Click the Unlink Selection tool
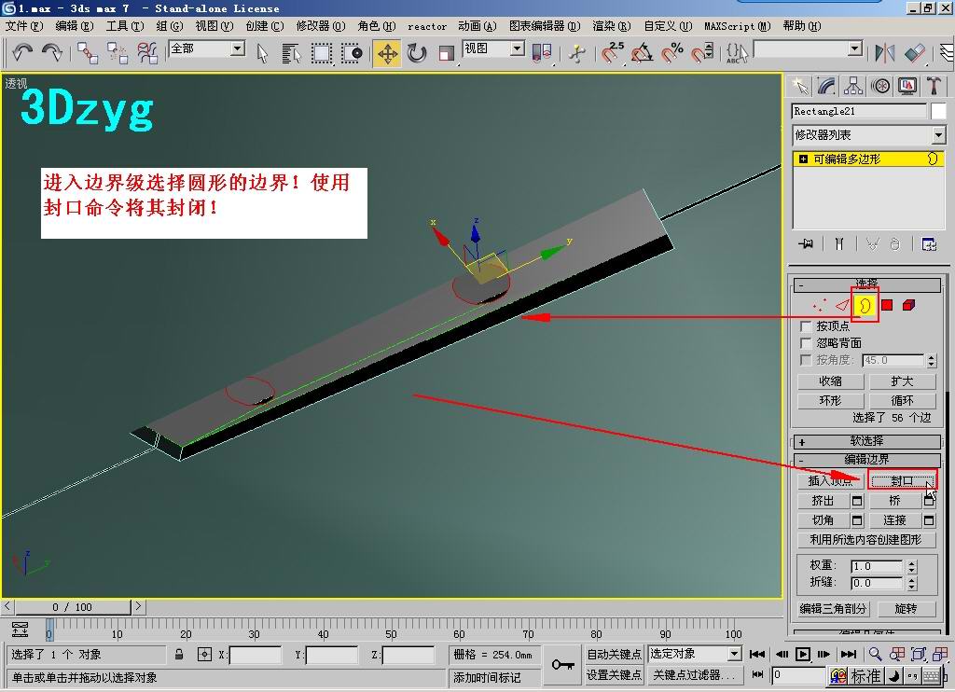 (x=117, y=53)
